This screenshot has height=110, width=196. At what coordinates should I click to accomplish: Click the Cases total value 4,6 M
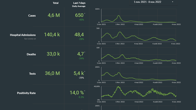pos(54,15)
